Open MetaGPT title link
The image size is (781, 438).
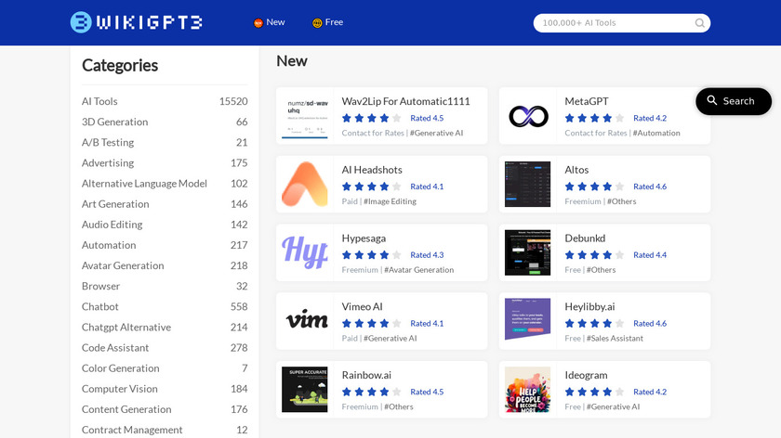pyautogui.click(x=587, y=101)
